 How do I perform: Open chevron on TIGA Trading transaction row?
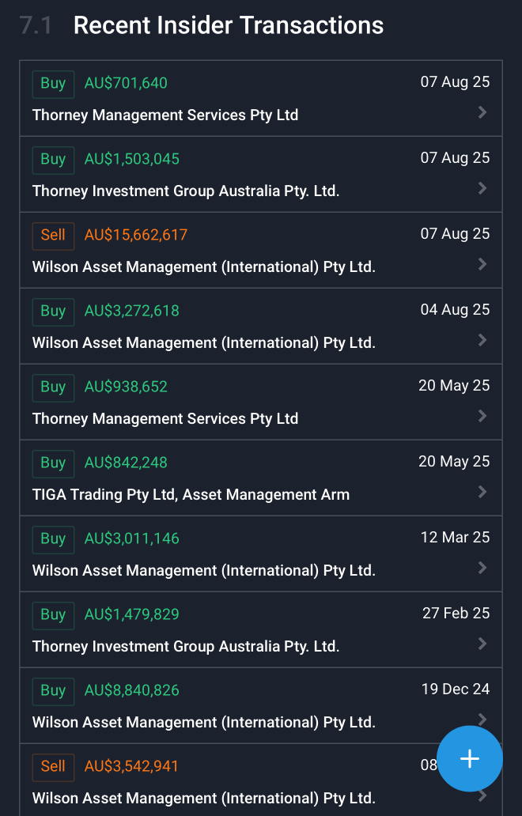(x=482, y=492)
